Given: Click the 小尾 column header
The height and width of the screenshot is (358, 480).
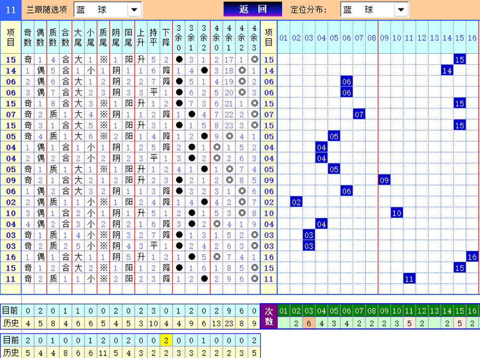Looking at the screenshot, I should tap(91, 37).
